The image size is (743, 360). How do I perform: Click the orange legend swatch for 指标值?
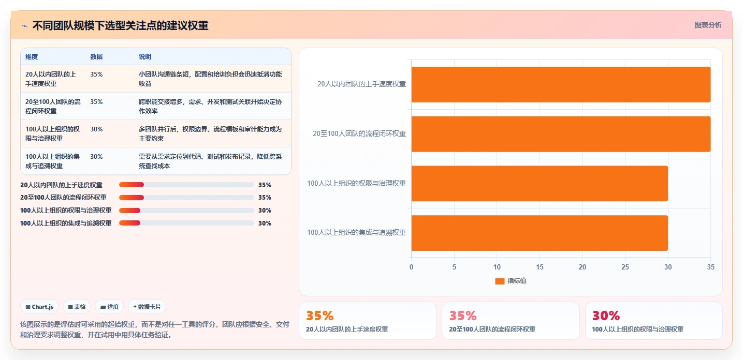(x=500, y=281)
